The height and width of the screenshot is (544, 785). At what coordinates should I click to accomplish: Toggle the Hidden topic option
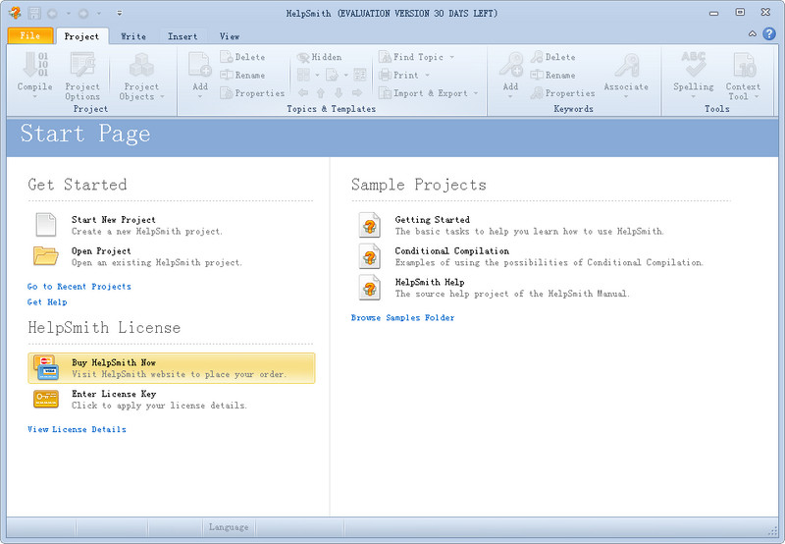coord(320,57)
